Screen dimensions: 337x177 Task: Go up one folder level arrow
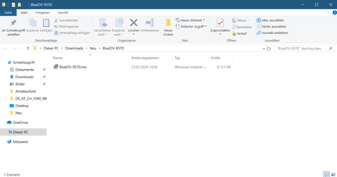pos(28,49)
